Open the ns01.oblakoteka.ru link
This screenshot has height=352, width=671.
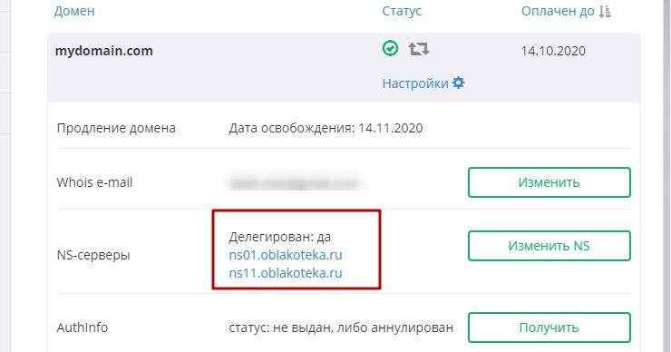click(286, 255)
